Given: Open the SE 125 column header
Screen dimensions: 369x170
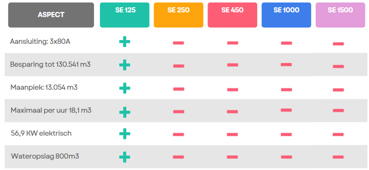Looking at the screenshot, I should [x=124, y=15].
